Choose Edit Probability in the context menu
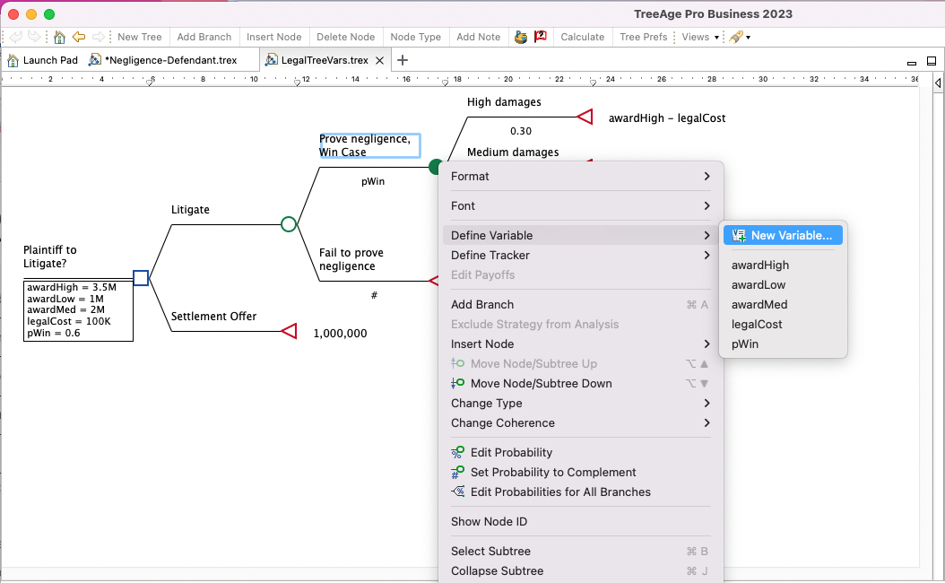The width and height of the screenshot is (945, 583). click(581, 452)
